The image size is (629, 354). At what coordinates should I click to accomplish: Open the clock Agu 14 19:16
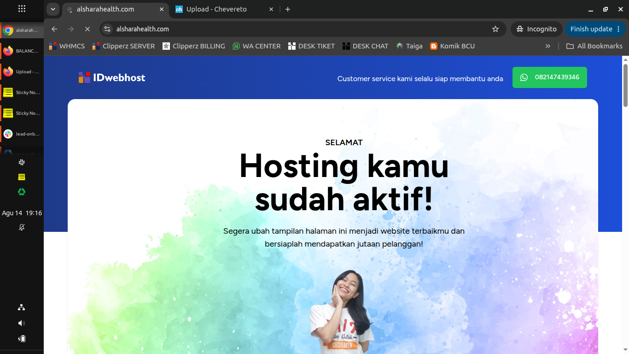click(x=22, y=213)
